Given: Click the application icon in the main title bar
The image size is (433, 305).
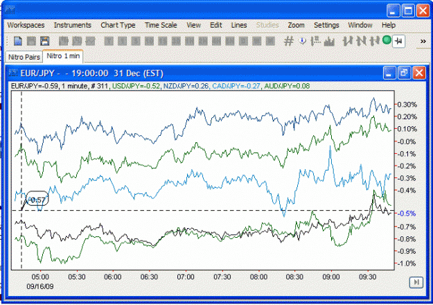Looking at the screenshot, I should (x=10, y=10).
